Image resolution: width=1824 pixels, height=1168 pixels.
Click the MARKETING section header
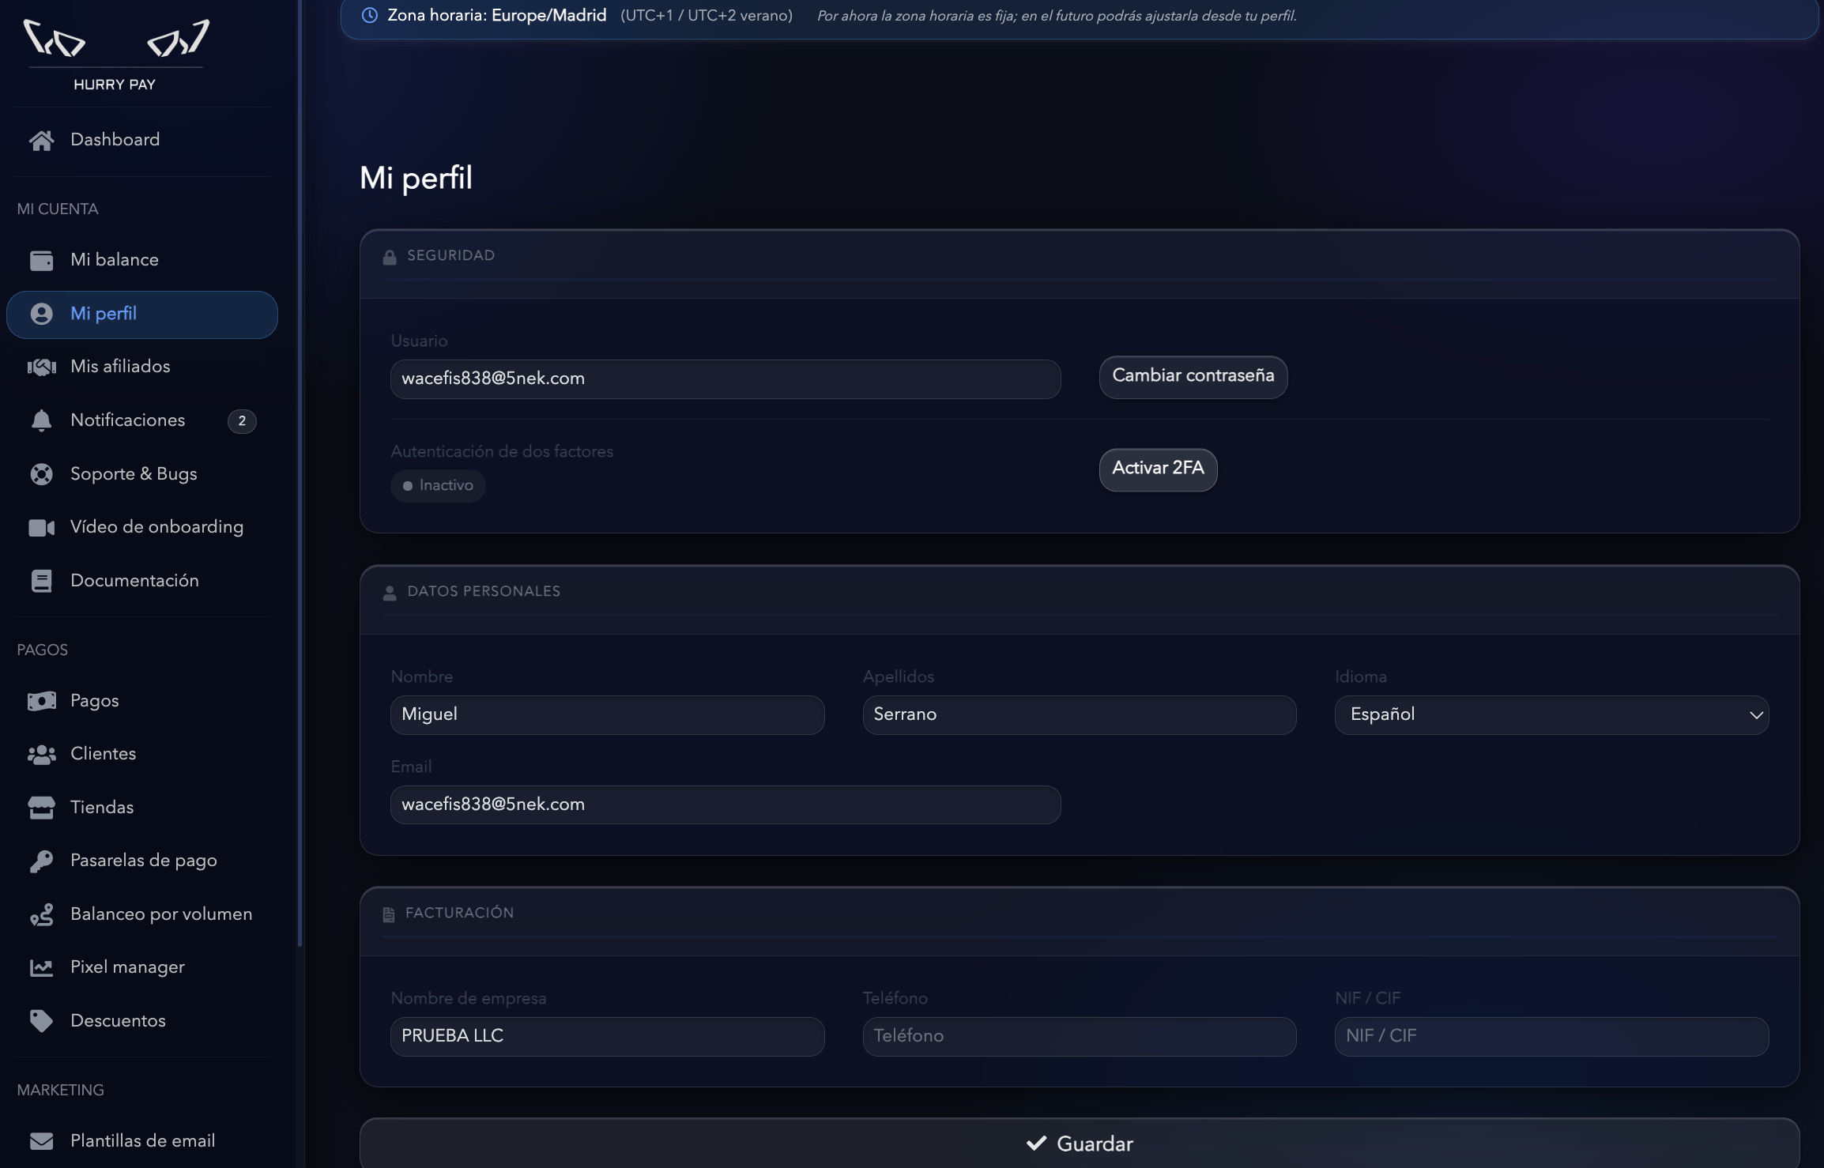tap(61, 1091)
